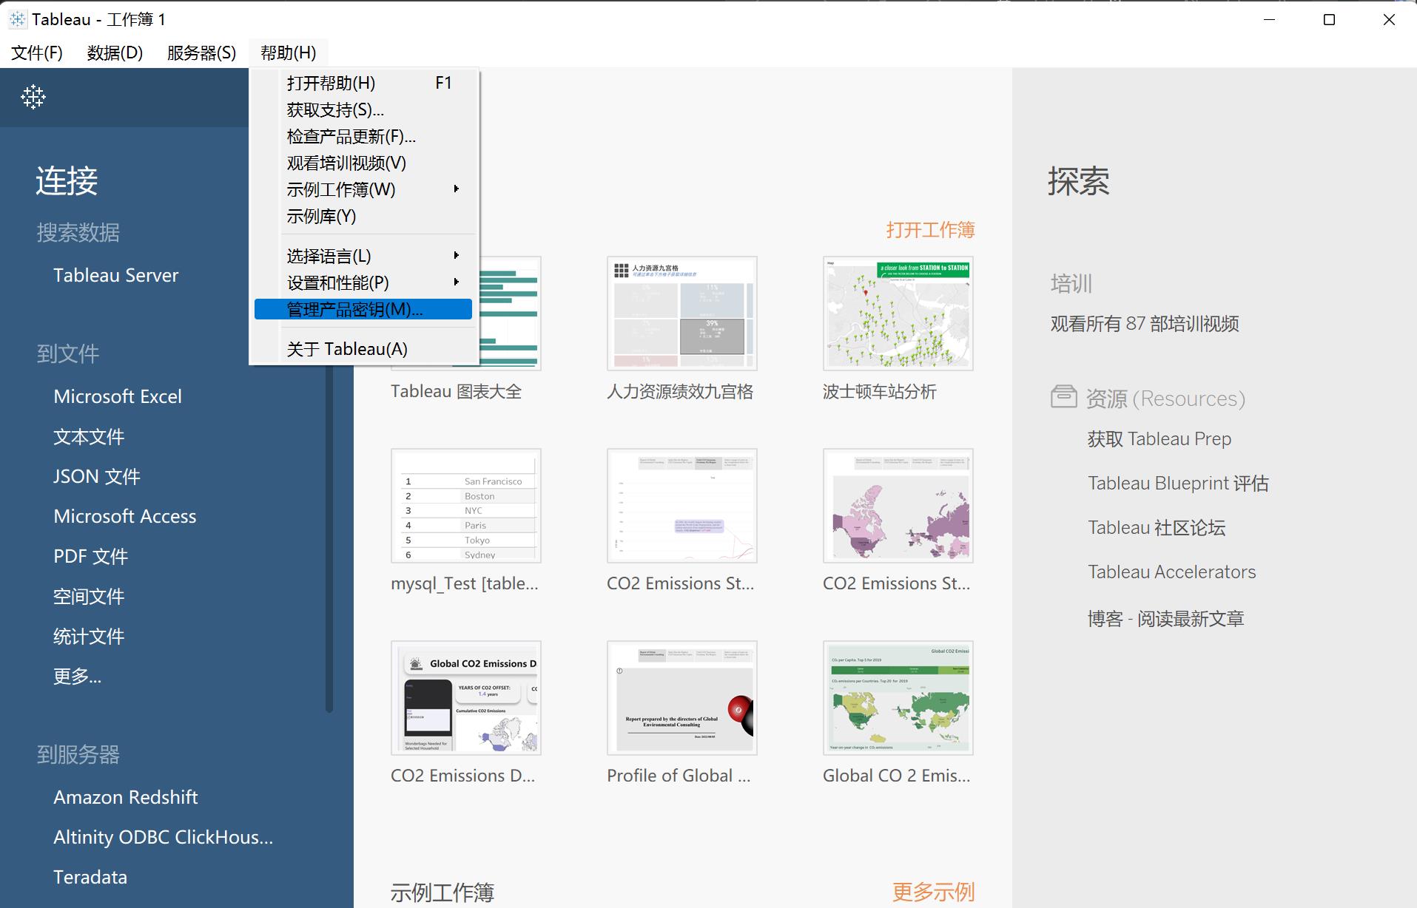This screenshot has width=1417, height=908.
Task: Connect to Microsoft Access
Action: click(125, 516)
